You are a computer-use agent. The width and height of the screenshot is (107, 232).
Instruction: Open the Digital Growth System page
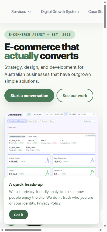[60, 12]
